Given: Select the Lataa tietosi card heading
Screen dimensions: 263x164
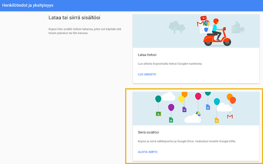Looking at the screenshot, I should click(x=147, y=54).
